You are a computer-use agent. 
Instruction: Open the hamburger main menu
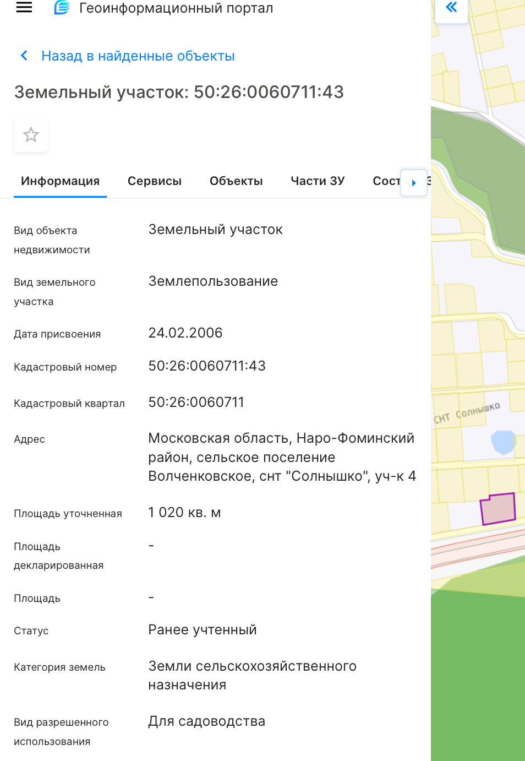(x=24, y=7)
